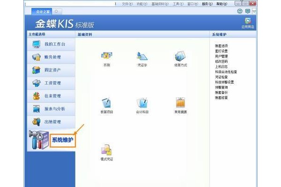The image size is (281, 187).
Task: Open the 功能(V) menu
Action: (x=142, y=4)
